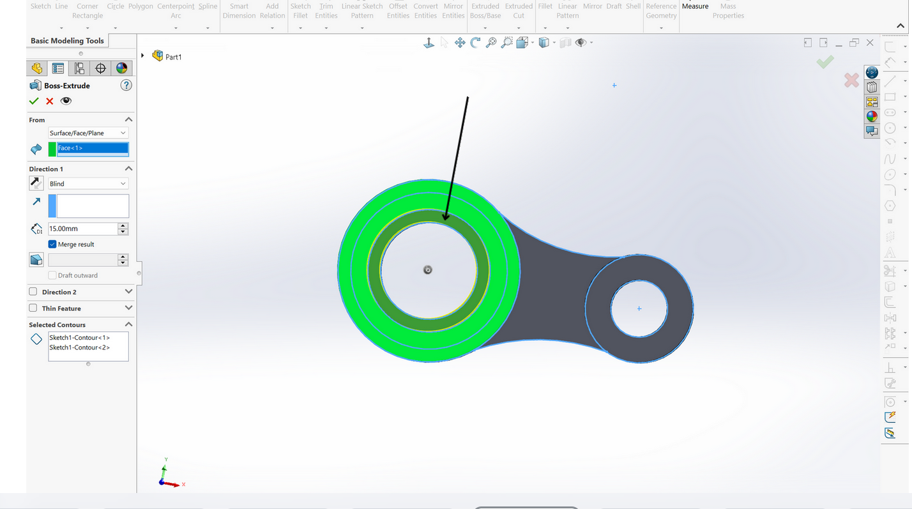Open the display style cube icon

(x=543, y=43)
